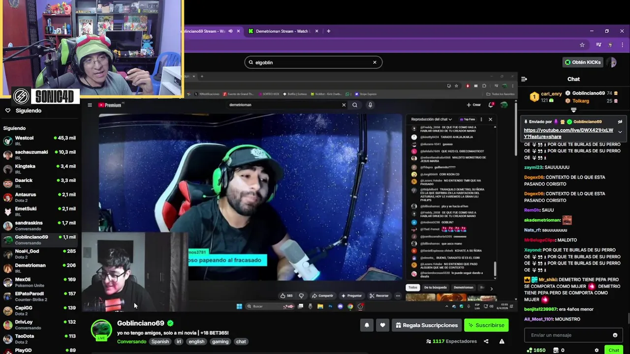Image resolution: width=630 pixels, height=354 pixels.
Task: Open Westcol channel in the sidebar
Action: click(x=40, y=141)
